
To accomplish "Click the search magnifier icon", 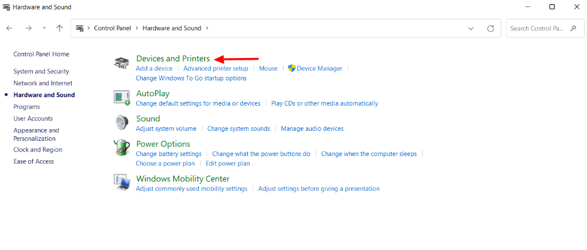I will click(573, 28).
